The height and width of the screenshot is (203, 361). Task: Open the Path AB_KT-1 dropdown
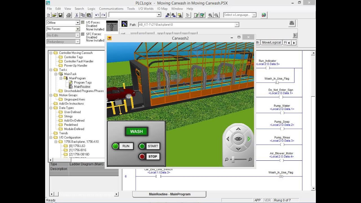[x=237, y=25]
